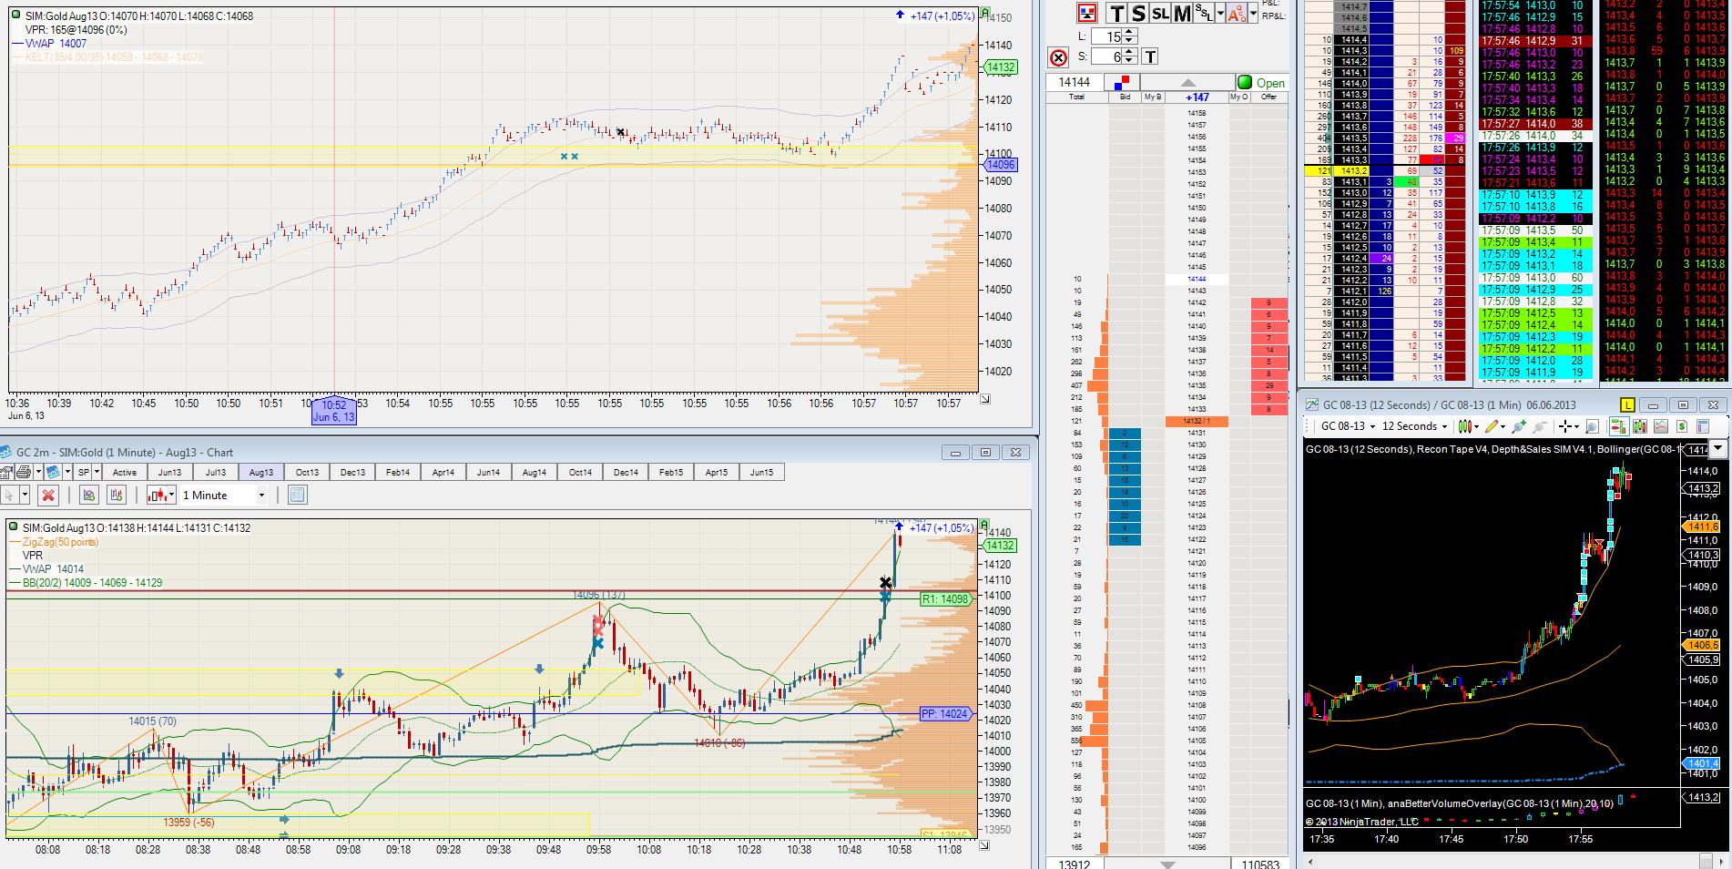
Task: Open dropdown arrow next to SSL button
Action: [1220, 13]
